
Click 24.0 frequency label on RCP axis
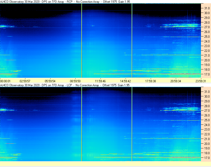coord(207,41)
